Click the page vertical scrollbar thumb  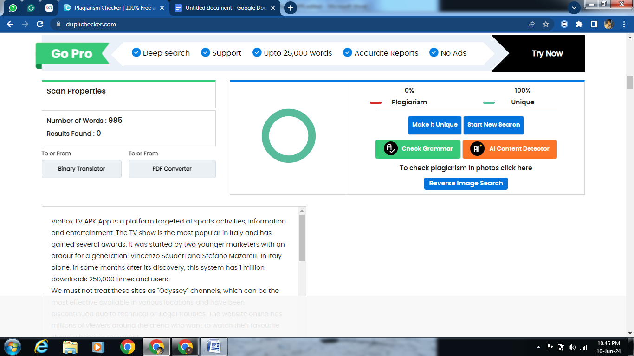(x=630, y=83)
